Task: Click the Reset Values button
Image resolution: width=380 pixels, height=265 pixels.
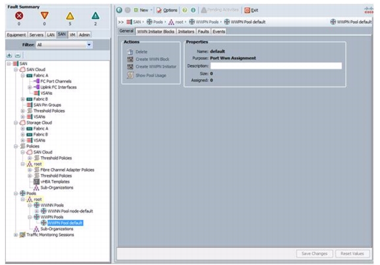Action: tap(352, 254)
